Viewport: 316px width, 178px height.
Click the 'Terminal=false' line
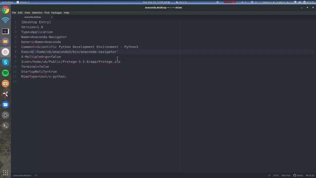(35, 67)
